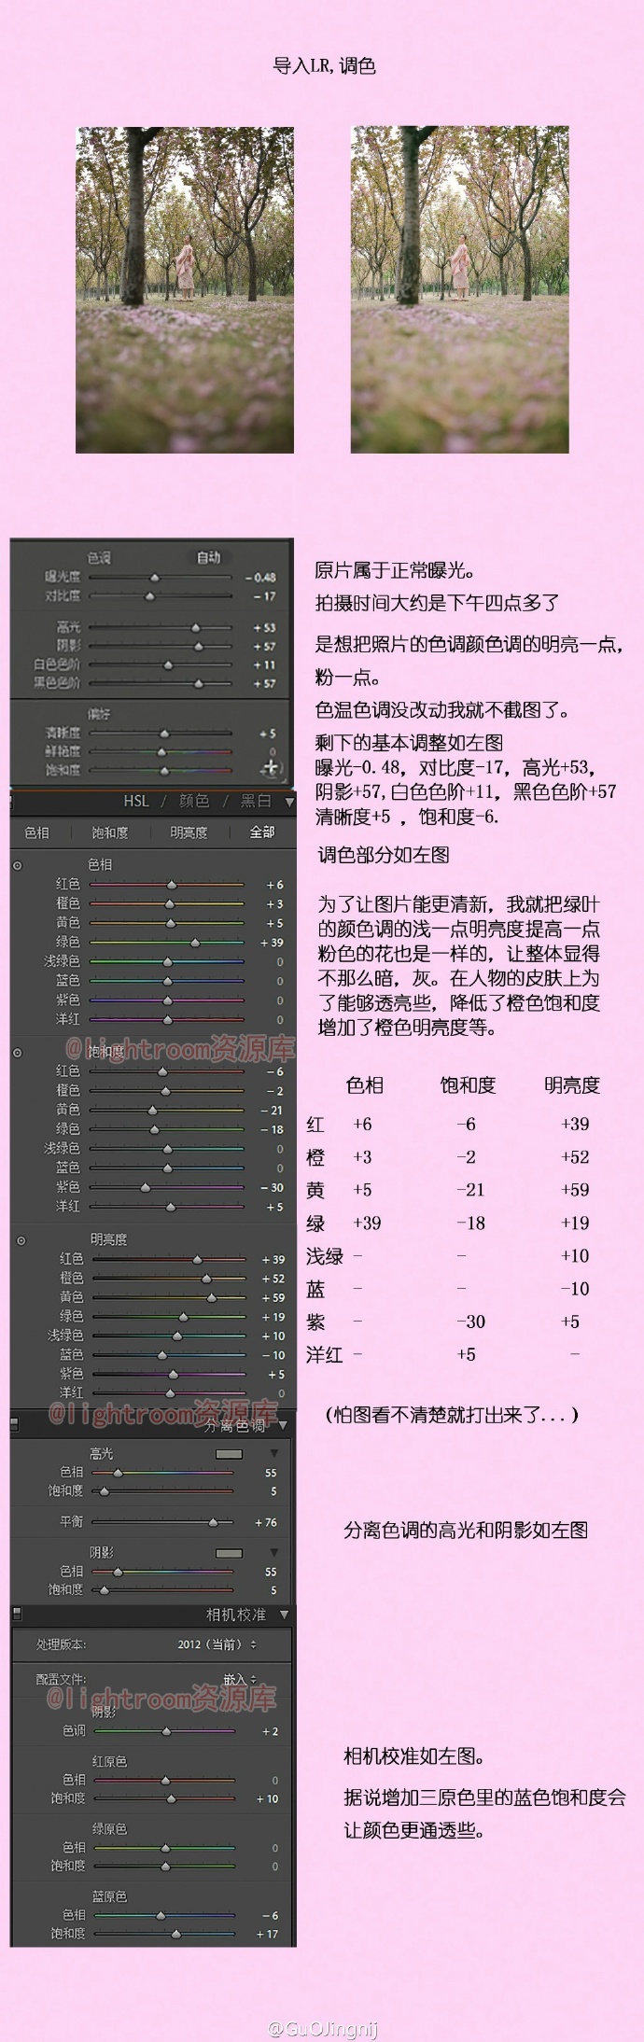Click the 对比度 slider handle

149,595
